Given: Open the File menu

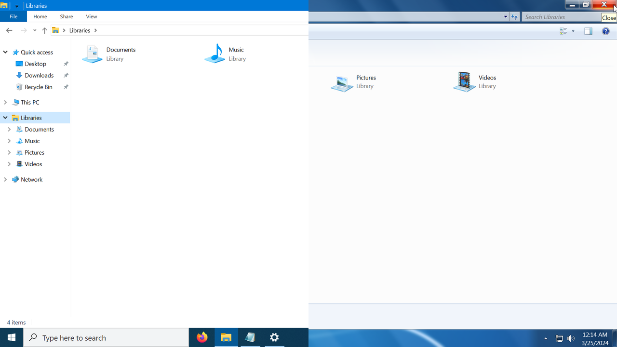Looking at the screenshot, I should click(x=13, y=16).
